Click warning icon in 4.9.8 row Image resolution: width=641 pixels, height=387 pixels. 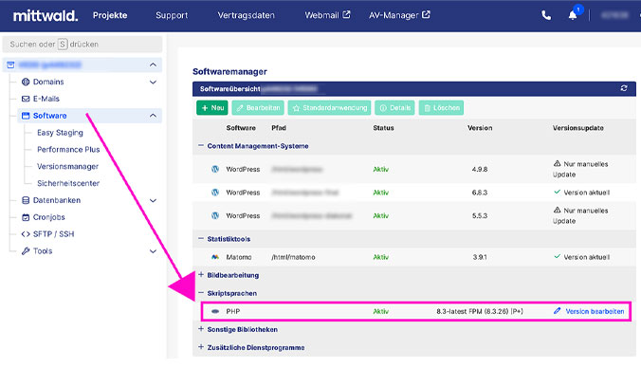coord(557,164)
